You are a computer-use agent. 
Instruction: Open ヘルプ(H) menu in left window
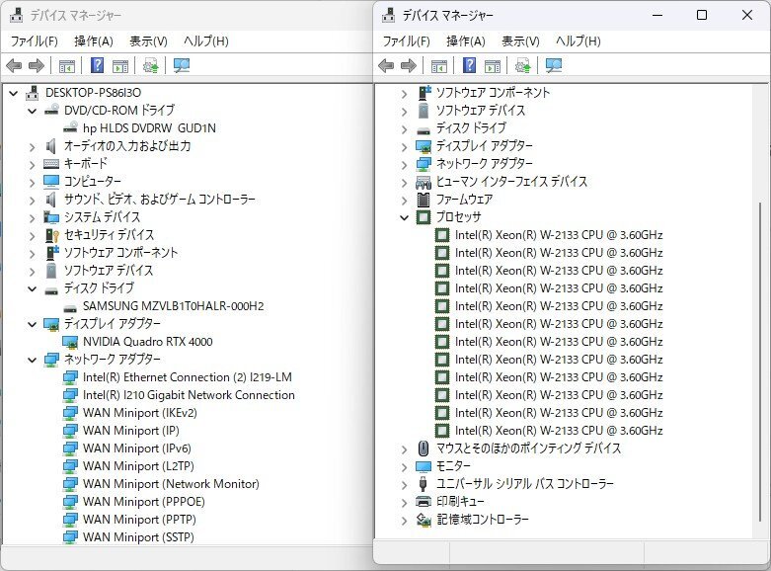(206, 41)
